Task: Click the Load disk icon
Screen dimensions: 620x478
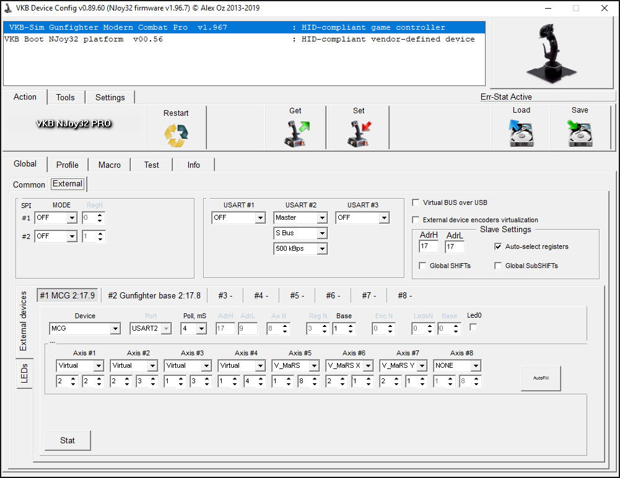Action: 521,133
